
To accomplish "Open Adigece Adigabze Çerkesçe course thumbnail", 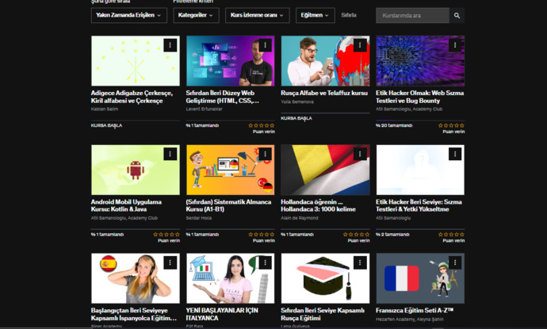I will tap(136, 61).
